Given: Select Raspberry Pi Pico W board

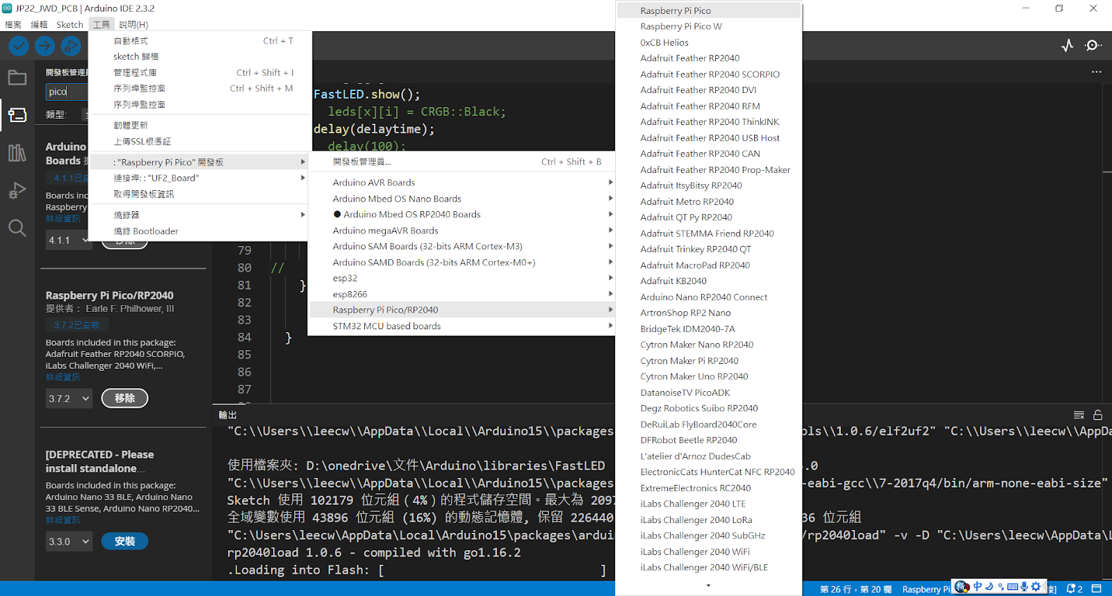Looking at the screenshot, I should (x=709, y=26).
